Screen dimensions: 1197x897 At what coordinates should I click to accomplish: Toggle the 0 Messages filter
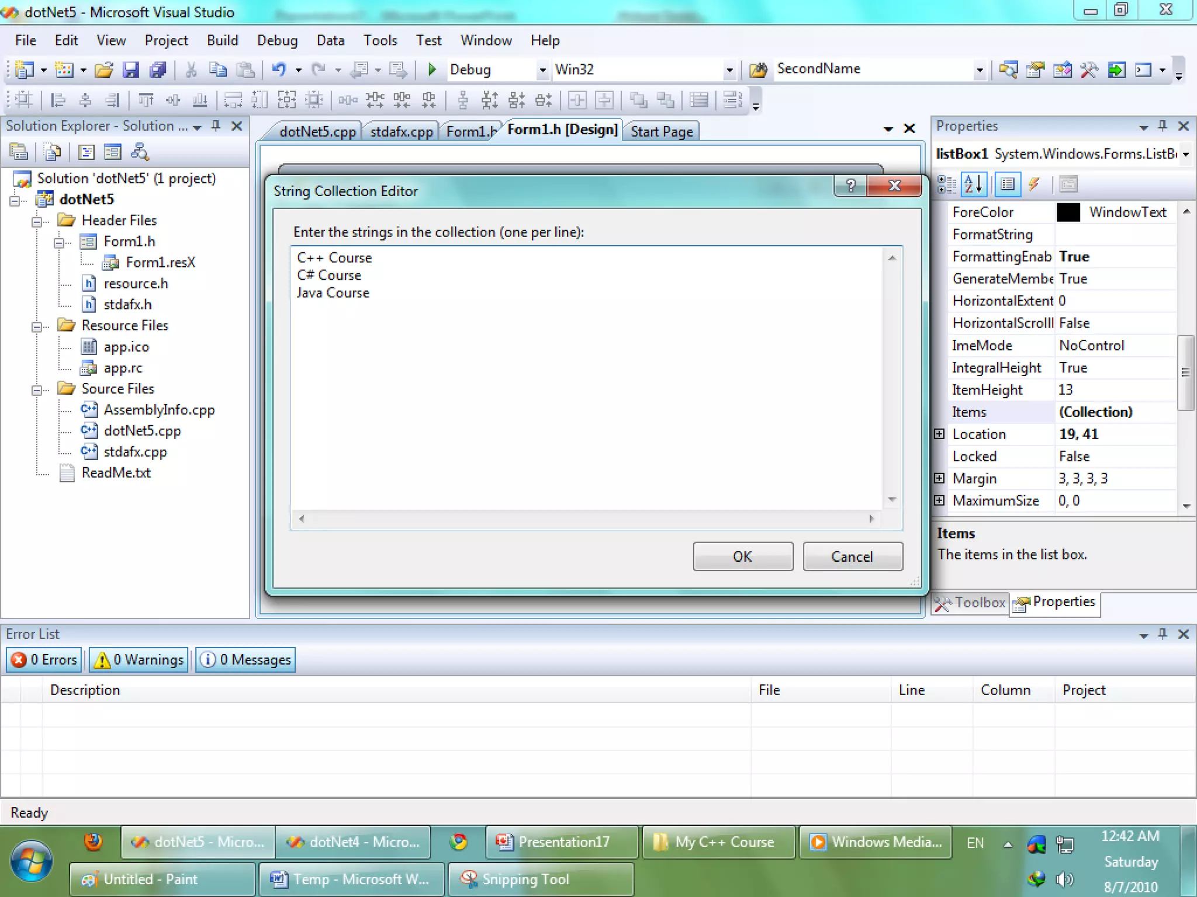pyautogui.click(x=245, y=659)
